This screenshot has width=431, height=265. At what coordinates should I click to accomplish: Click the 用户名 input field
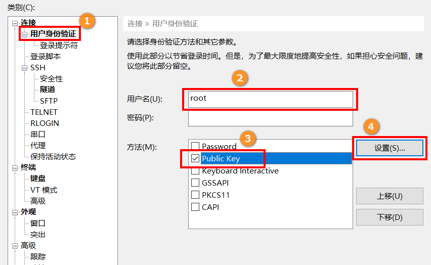coord(270,99)
